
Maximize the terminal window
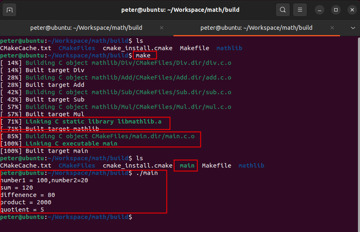click(336, 10)
